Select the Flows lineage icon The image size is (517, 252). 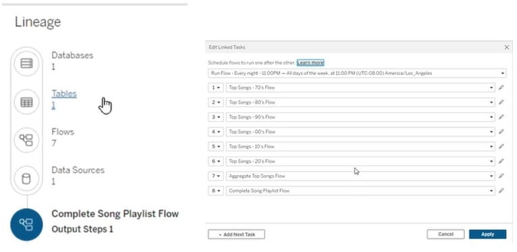point(26,140)
